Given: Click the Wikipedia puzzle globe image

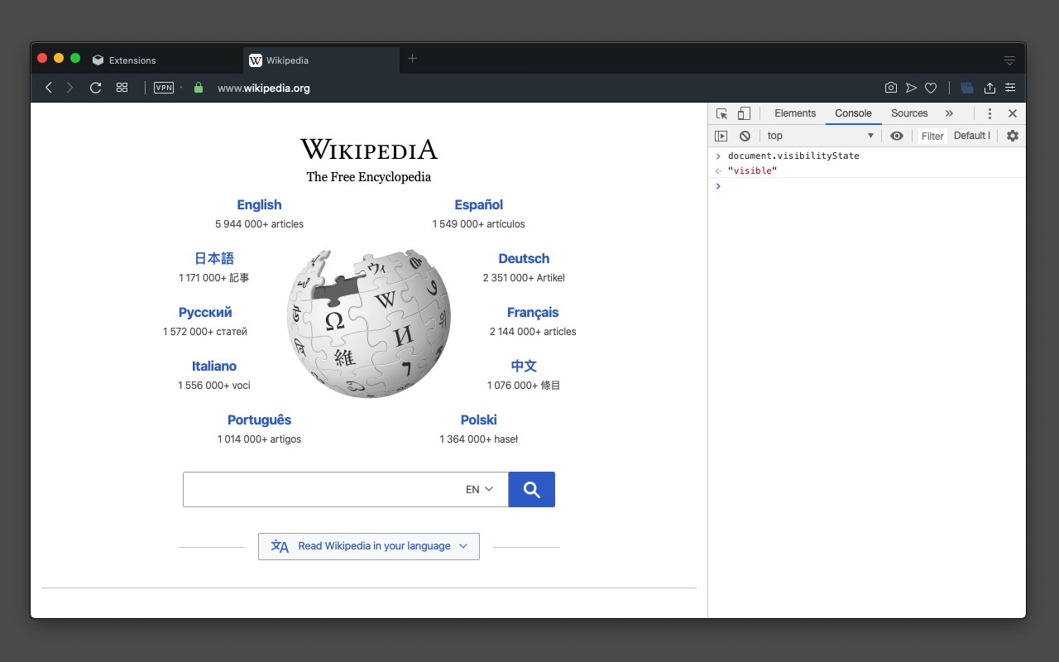Looking at the screenshot, I should (369, 323).
